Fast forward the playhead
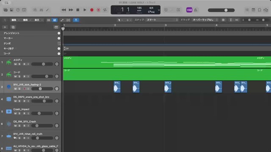The image size is (271, 152). pos(71,10)
